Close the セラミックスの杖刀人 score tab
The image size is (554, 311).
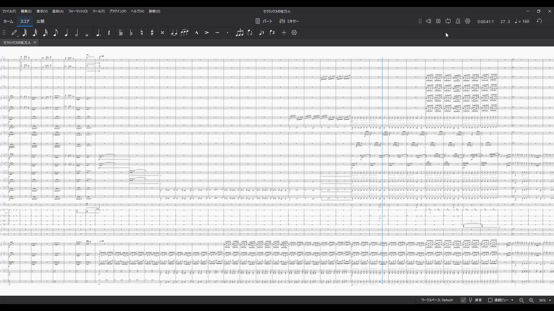click(x=35, y=42)
